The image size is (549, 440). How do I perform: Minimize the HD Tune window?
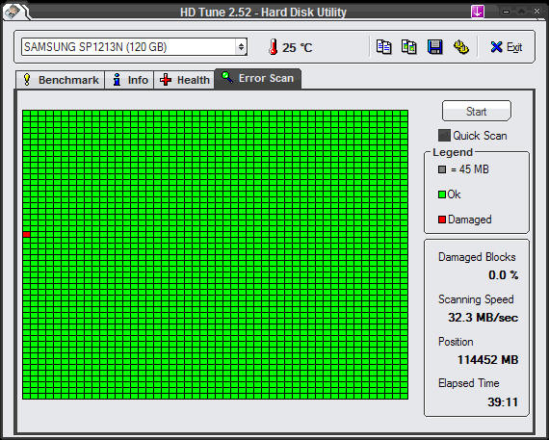pos(506,12)
